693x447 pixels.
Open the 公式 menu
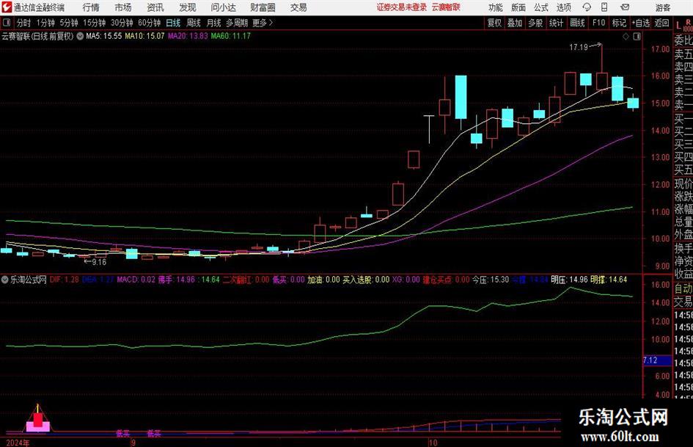click(541, 7)
